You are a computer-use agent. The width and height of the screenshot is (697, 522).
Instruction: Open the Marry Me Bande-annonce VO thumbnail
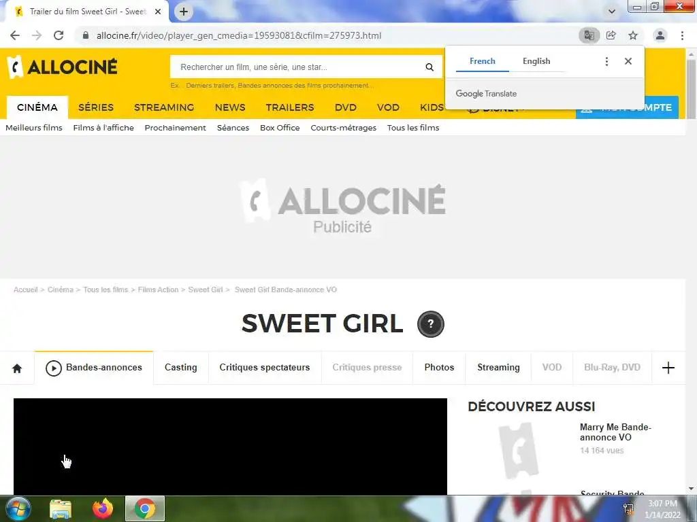pos(519,451)
